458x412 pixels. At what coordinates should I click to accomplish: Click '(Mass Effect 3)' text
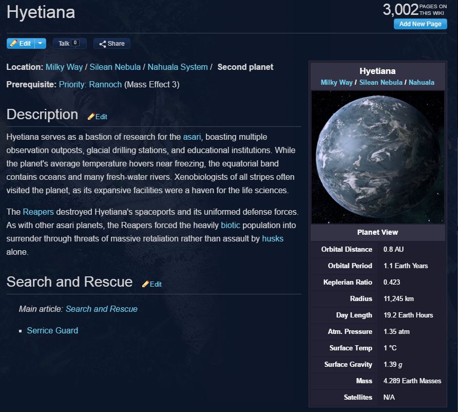[152, 84]
